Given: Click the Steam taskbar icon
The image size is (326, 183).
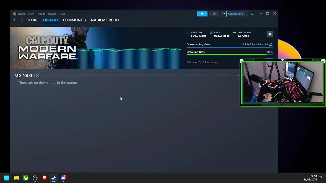Looking at the screenshot, I should (x=54, y=178).
